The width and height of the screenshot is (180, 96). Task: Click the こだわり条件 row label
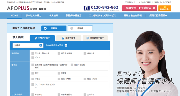click(17, 95)
